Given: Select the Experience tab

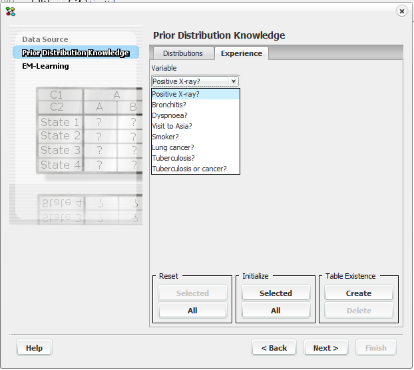Looking at the screenshot, I should 242,53.
